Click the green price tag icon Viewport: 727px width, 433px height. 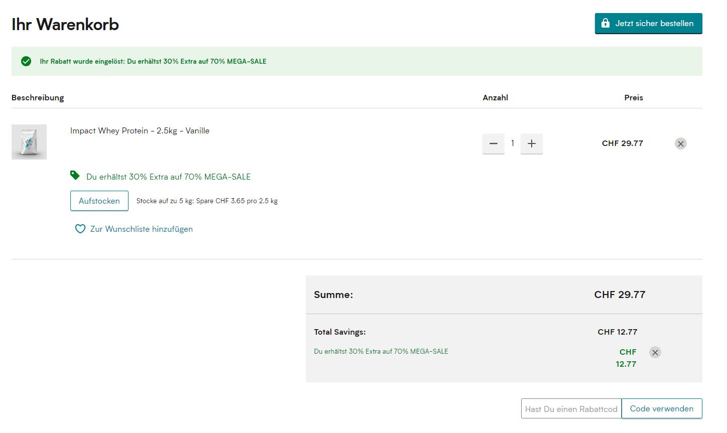75,175
